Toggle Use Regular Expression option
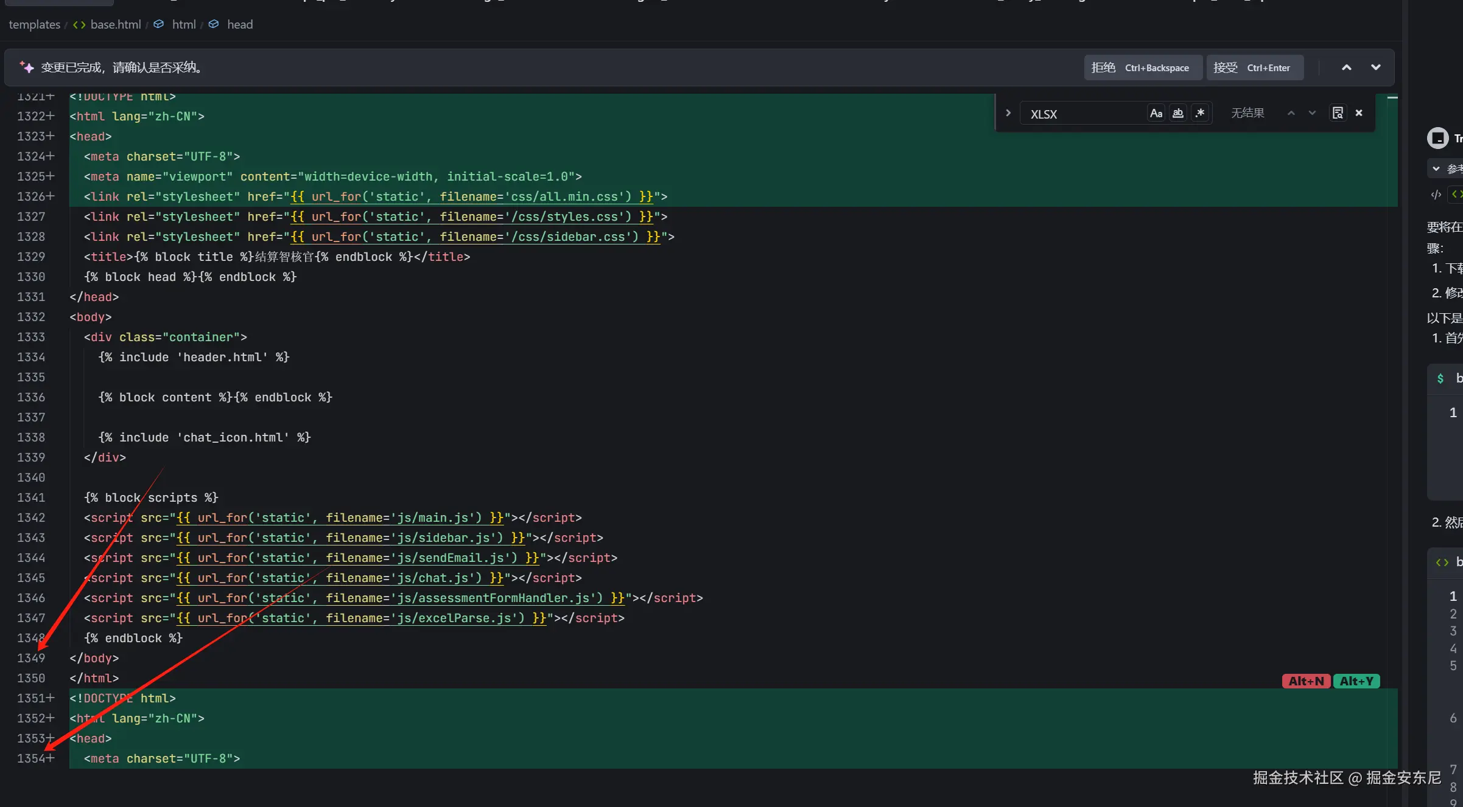The width and height of the screenshot is (1463, 807). pyautogui.click(x=1200, y=113)
